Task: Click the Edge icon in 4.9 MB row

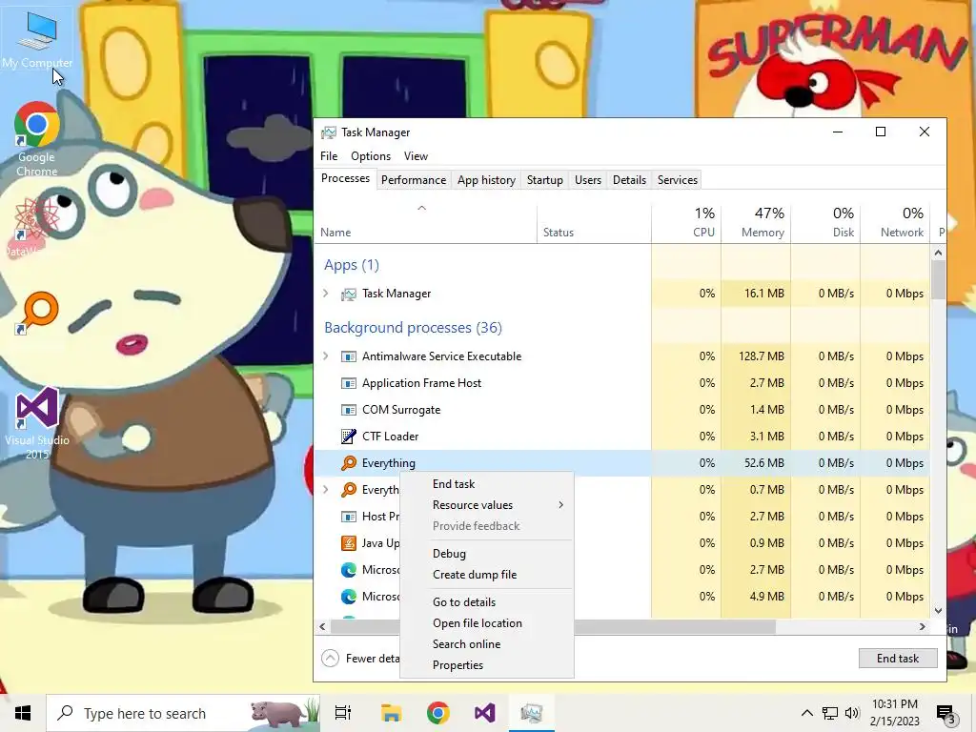Action: pos(349,597)
